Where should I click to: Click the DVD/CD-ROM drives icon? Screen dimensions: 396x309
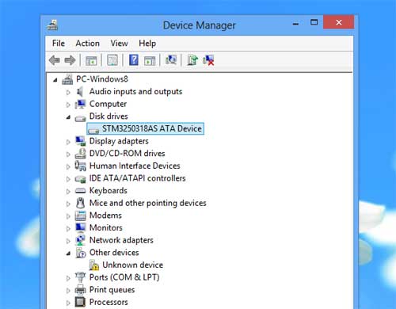pos(80,154)
